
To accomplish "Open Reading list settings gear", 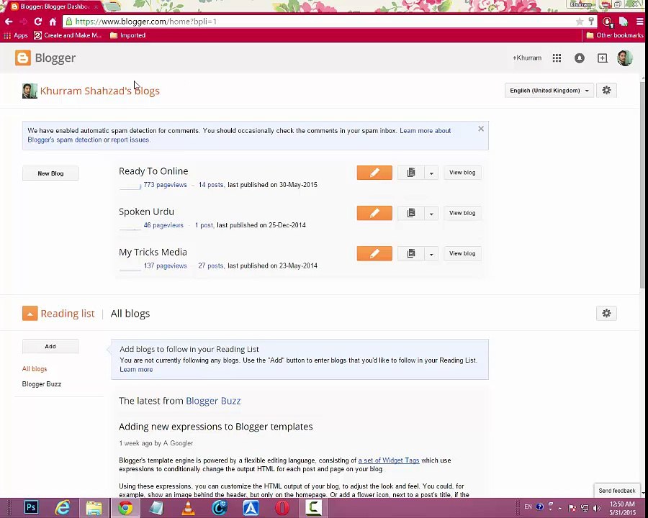I will (x=606, y=313).
